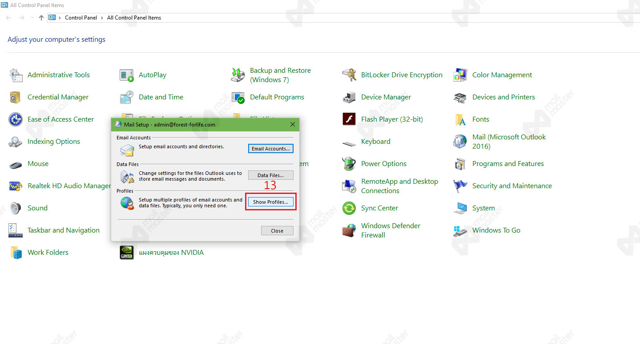Go back with the back arrow
The image size is (640, 344).
[x=9, y=18]
